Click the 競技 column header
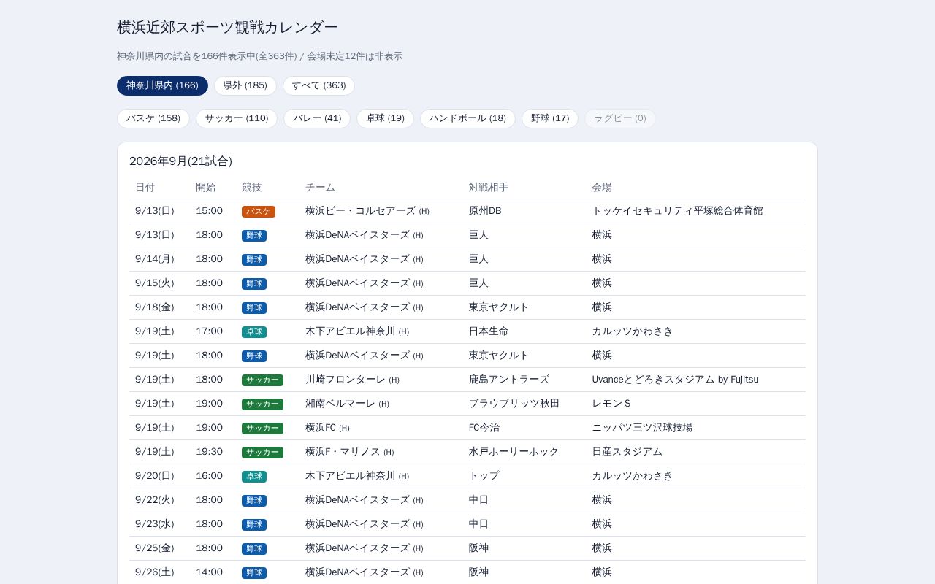The height and width of the screenshot is (584, 935). click(x=251, y=187)
